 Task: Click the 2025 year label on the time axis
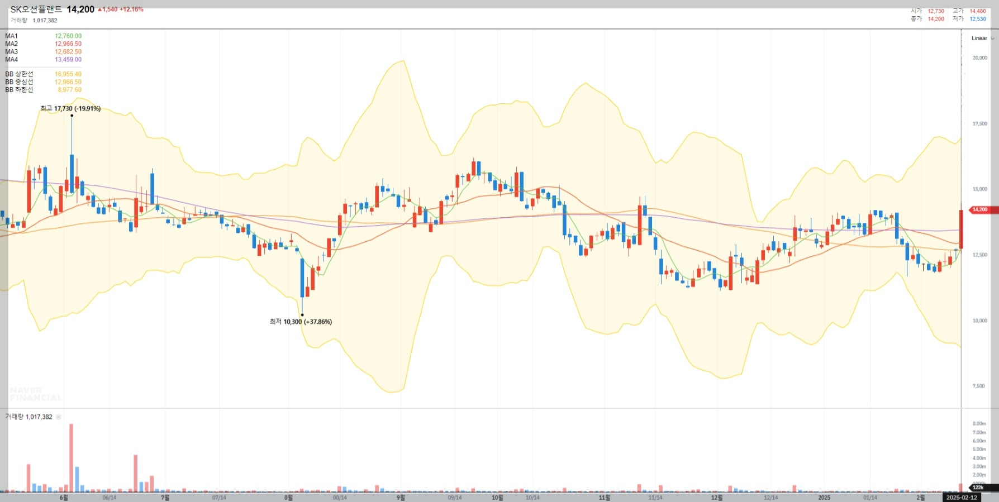click(x=824, y=498)
